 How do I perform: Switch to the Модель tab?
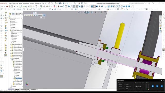point(16,89)
